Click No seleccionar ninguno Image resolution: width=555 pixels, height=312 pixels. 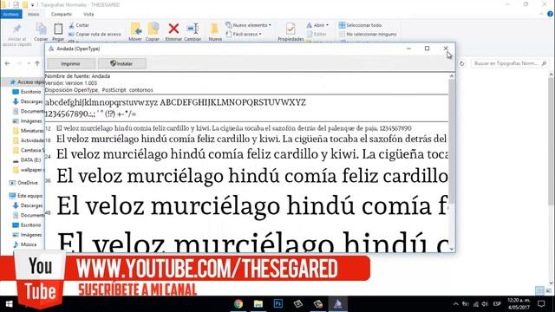368,35
